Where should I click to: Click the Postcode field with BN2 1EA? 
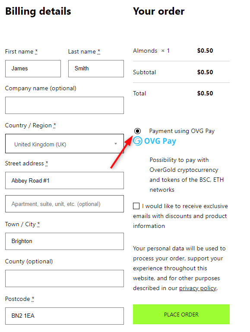(65, 316)
